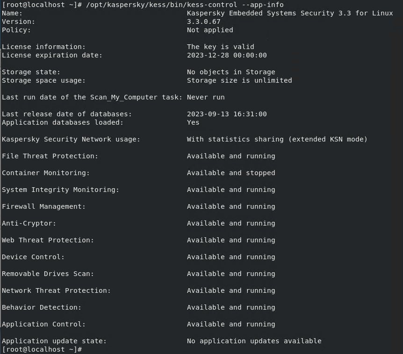This screenshot has height=354, width=403.
Task: Click the version number 3.3.0.67
Action: [203, 21]
